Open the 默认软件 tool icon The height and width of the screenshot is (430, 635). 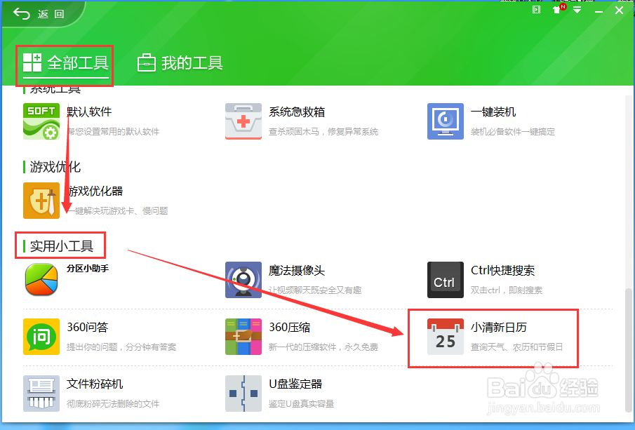(x=41, y=121)
